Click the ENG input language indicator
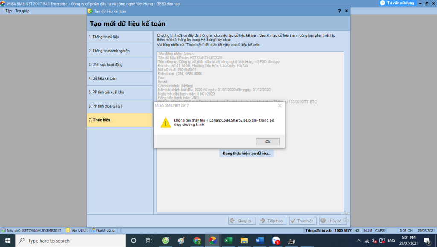This screenshot has height=247, width=437. [x=391, y=241]
